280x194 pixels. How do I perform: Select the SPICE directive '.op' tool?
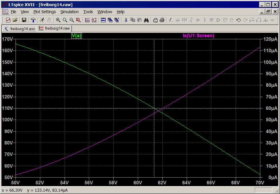click(272, 20)
